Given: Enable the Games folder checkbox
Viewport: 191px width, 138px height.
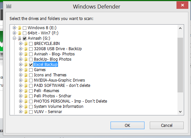Looking at the screenshot, I should 31,70.
